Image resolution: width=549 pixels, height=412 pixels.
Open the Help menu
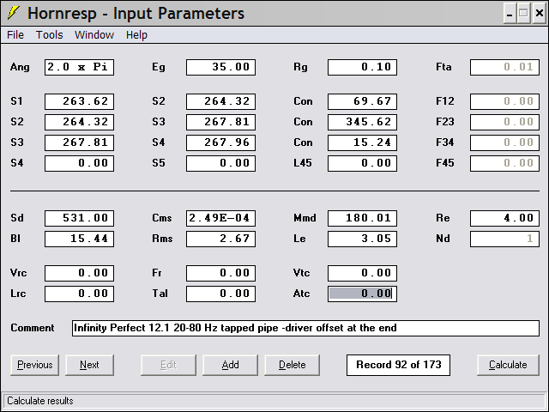[136, 34]
